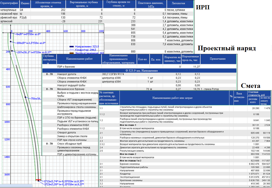Screen dimensions: 272x188
Task: Select the Итог по главе 1 row
Action: (185, 125)
